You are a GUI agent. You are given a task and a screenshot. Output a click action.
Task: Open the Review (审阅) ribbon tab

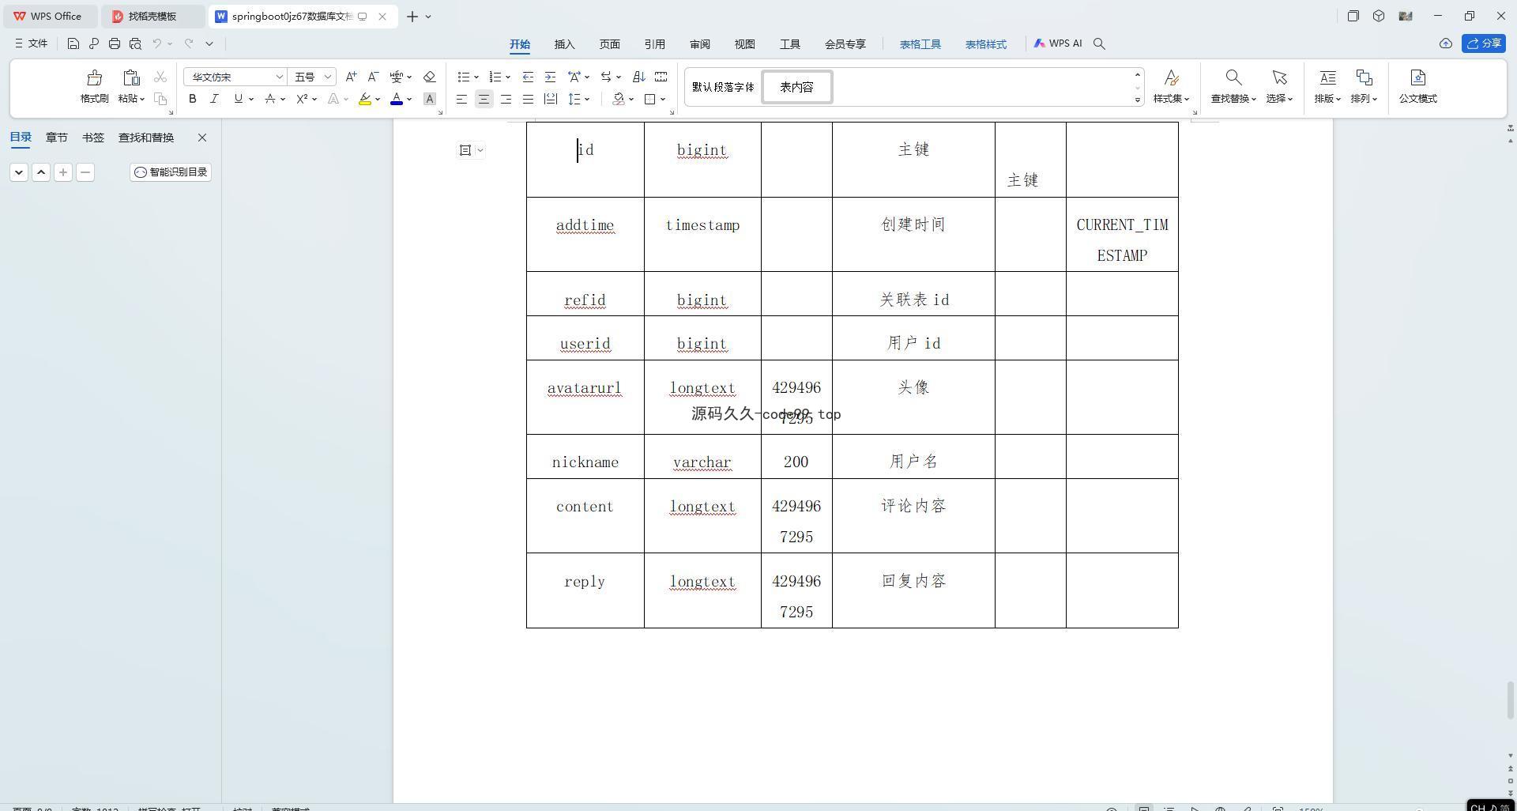click(x=699, y=44)
